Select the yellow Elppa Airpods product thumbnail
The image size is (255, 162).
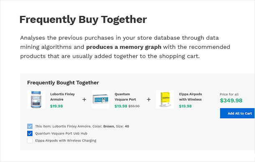pos(165,99)
